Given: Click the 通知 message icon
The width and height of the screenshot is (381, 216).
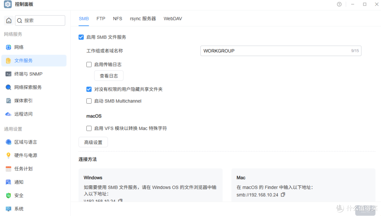Looking at the screenshot, I should click(8, 182).
